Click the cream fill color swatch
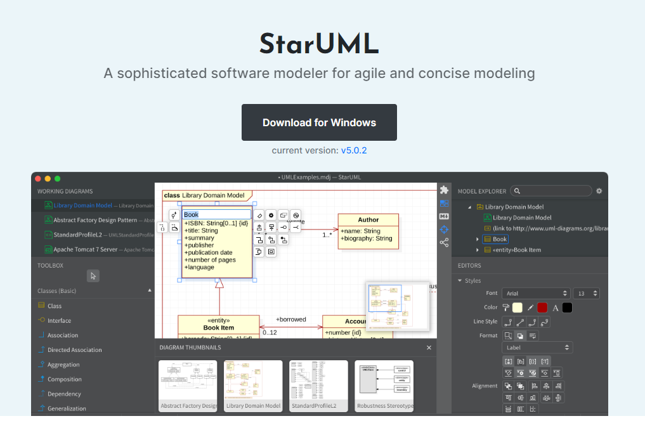Screen dimensions: 645x435 tap(517, 308)
